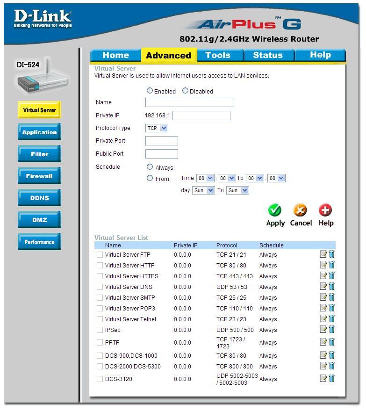The image size is (366, 411).
Task: Delete the Virtual Server HTTP entry
Action: pyautogui.click(x=331, y=265)
